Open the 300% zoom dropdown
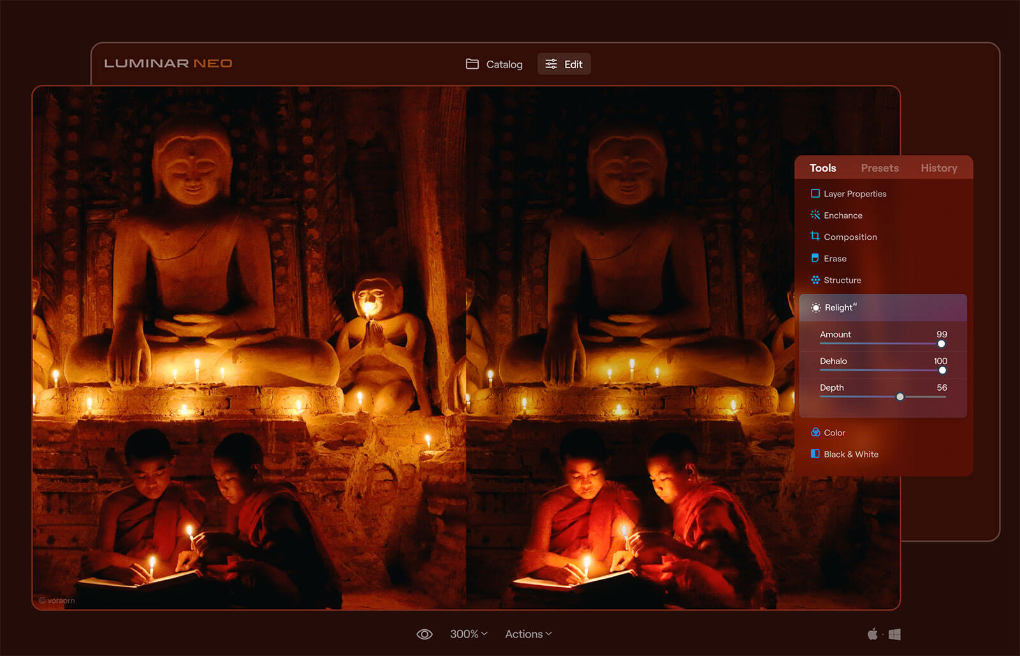This screenshot has height=656, width=1020. (x=469, y=634)
